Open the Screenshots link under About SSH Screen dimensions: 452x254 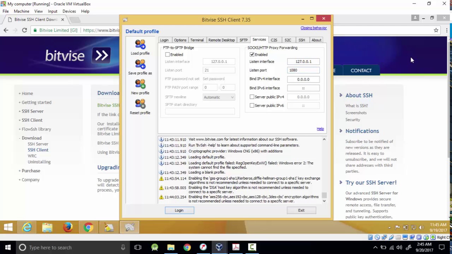pos(356,113)
